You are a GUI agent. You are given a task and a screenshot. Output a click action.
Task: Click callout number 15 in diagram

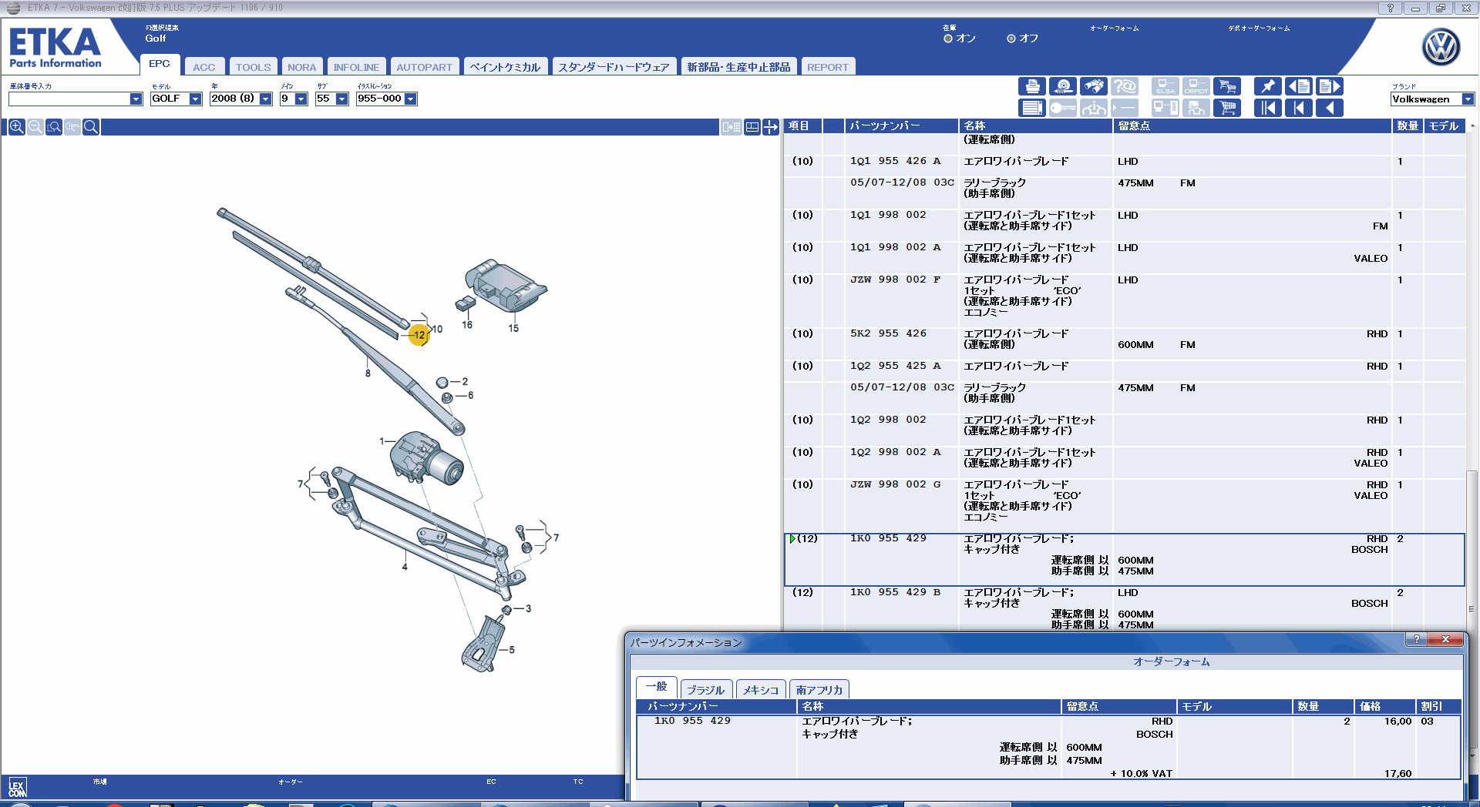pos(513,328)
